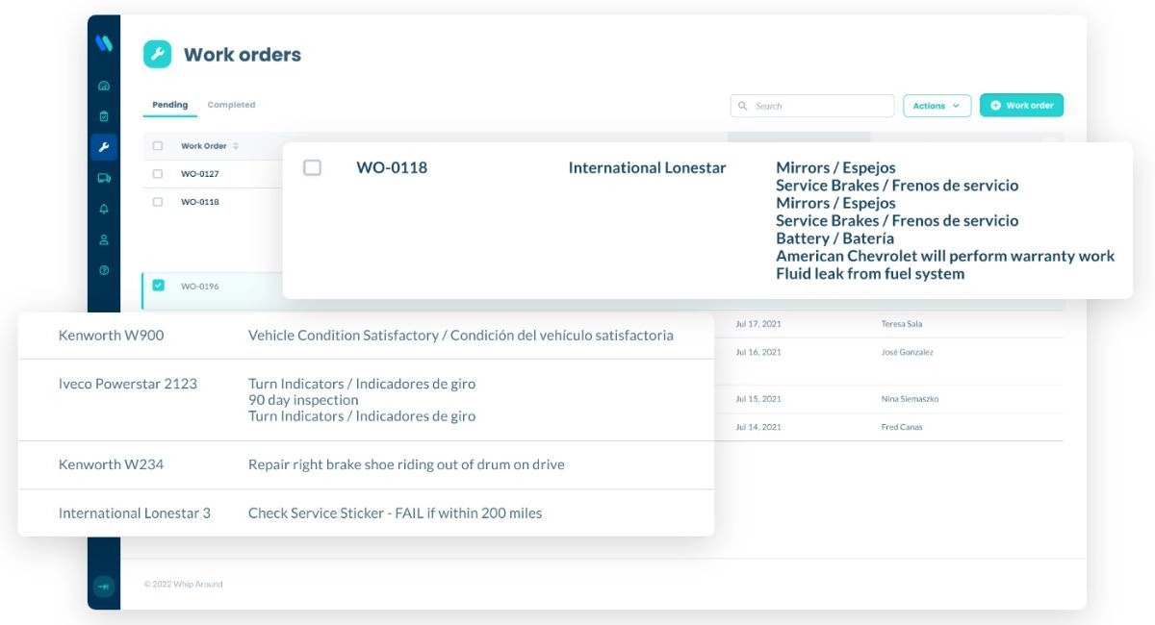Open the truck vehicles icon in sidebar
Viewport: 1155px width, 625px height.
click(x=104, y=178)
